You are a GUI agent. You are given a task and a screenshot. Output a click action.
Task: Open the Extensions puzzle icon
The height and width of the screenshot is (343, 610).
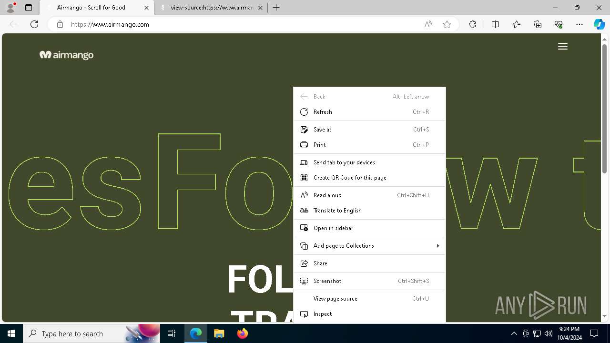(472, 24)
